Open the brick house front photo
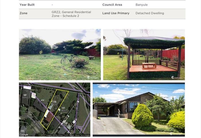The width and height of the screenshot is (201, 138). tap(139, 110)
